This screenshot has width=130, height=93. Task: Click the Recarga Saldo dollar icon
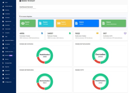click(3, 63)
